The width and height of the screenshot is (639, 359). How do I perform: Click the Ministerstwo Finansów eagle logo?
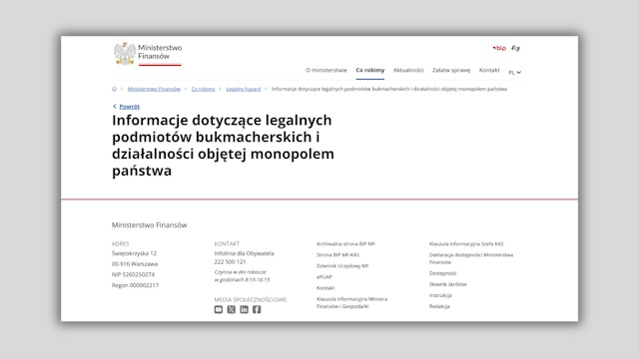click(125, 53)
